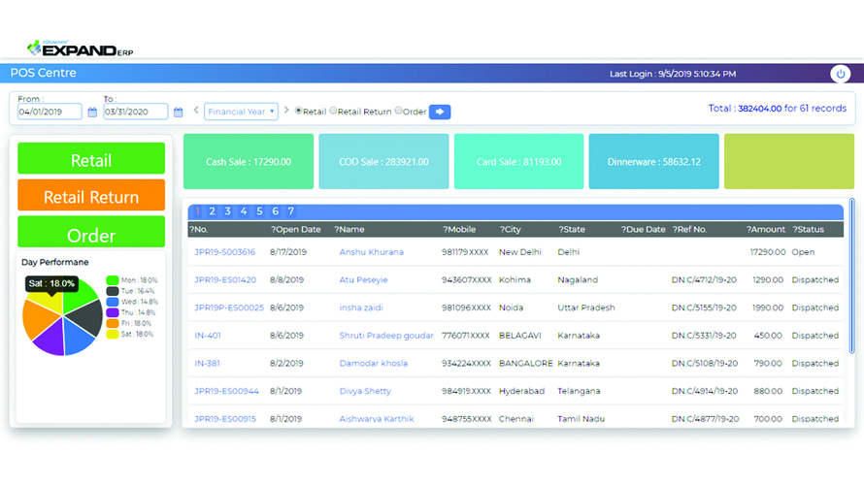The width and height of the screenshot is (864, 485).
Task: Click the power logout icon
Action: (841, 74)
